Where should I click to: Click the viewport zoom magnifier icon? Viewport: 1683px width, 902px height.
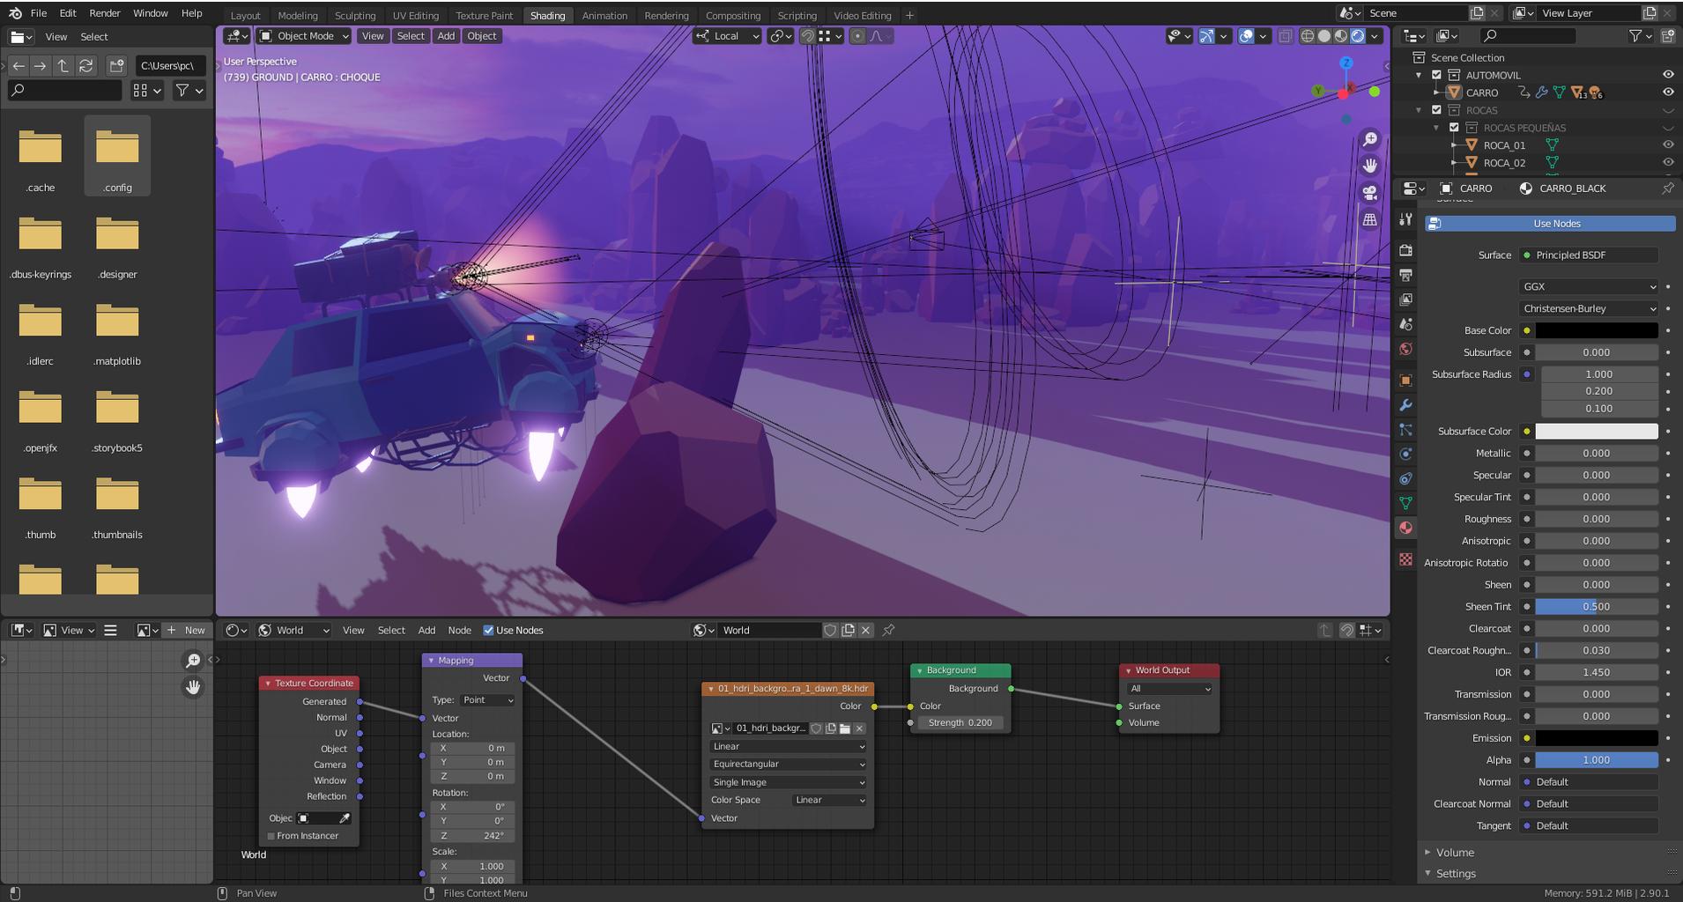pyautogui.click(x=1369, y=139)
